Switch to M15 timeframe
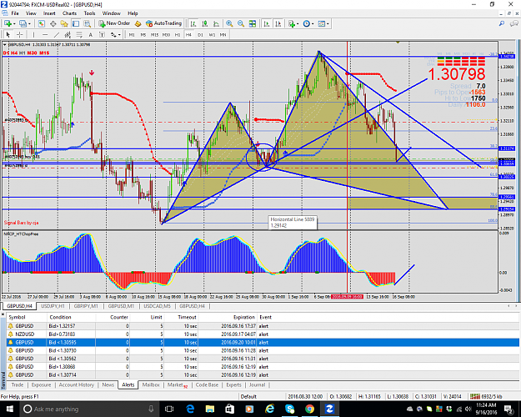The image size is (521, 417). (154, 34)
